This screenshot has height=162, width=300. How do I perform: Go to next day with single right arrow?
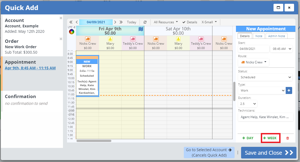pos(115,22)
